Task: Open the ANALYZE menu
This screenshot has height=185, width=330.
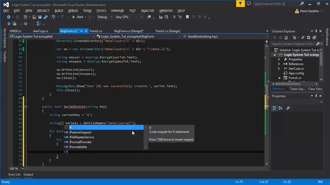Action: [x=147, y=11]
